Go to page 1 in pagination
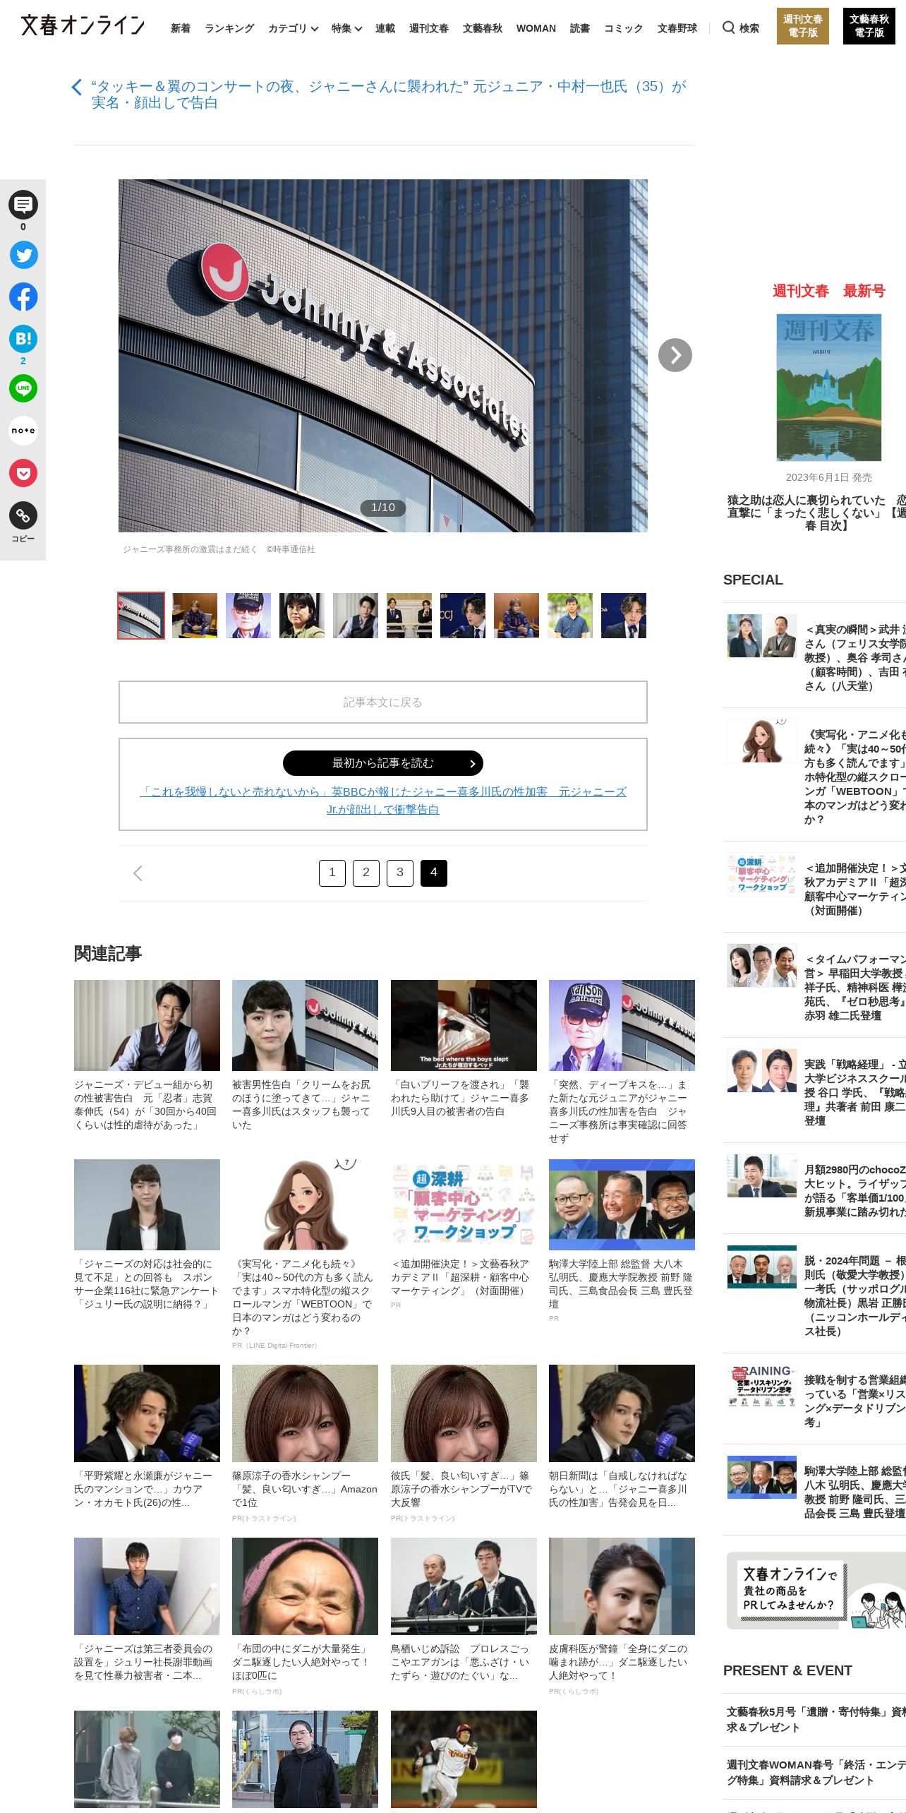This screenshot has height=1813, width=906. click(x=332, y=873)
